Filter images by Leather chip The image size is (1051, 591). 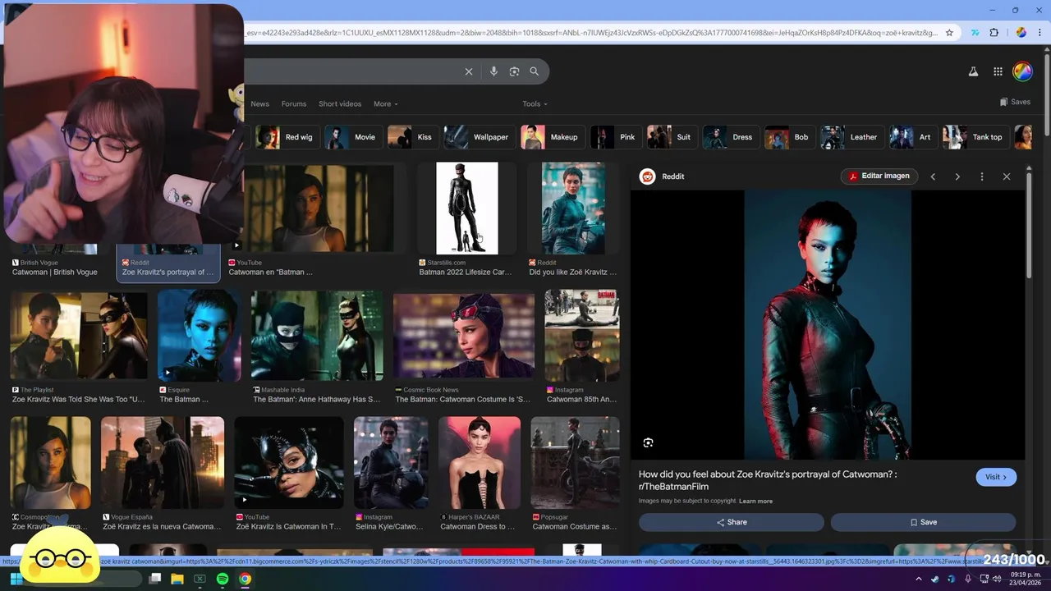851,137
